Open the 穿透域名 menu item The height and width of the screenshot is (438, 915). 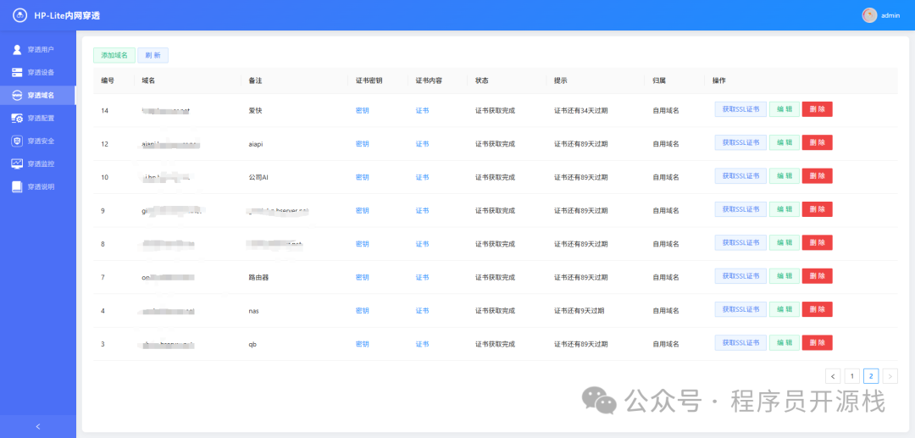pyautogui.click(x=40, y=95)
